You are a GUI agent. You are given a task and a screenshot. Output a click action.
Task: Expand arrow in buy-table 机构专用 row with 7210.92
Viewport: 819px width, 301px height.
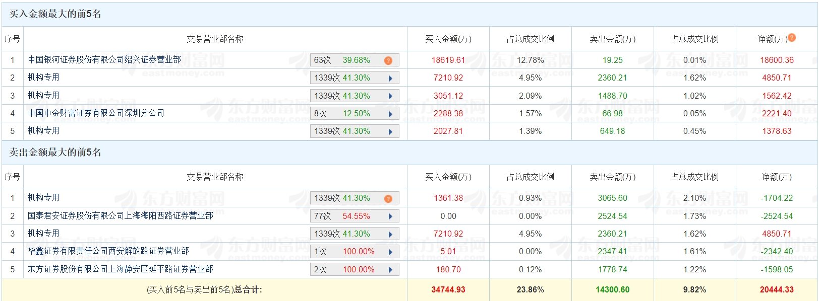(390, 78)
